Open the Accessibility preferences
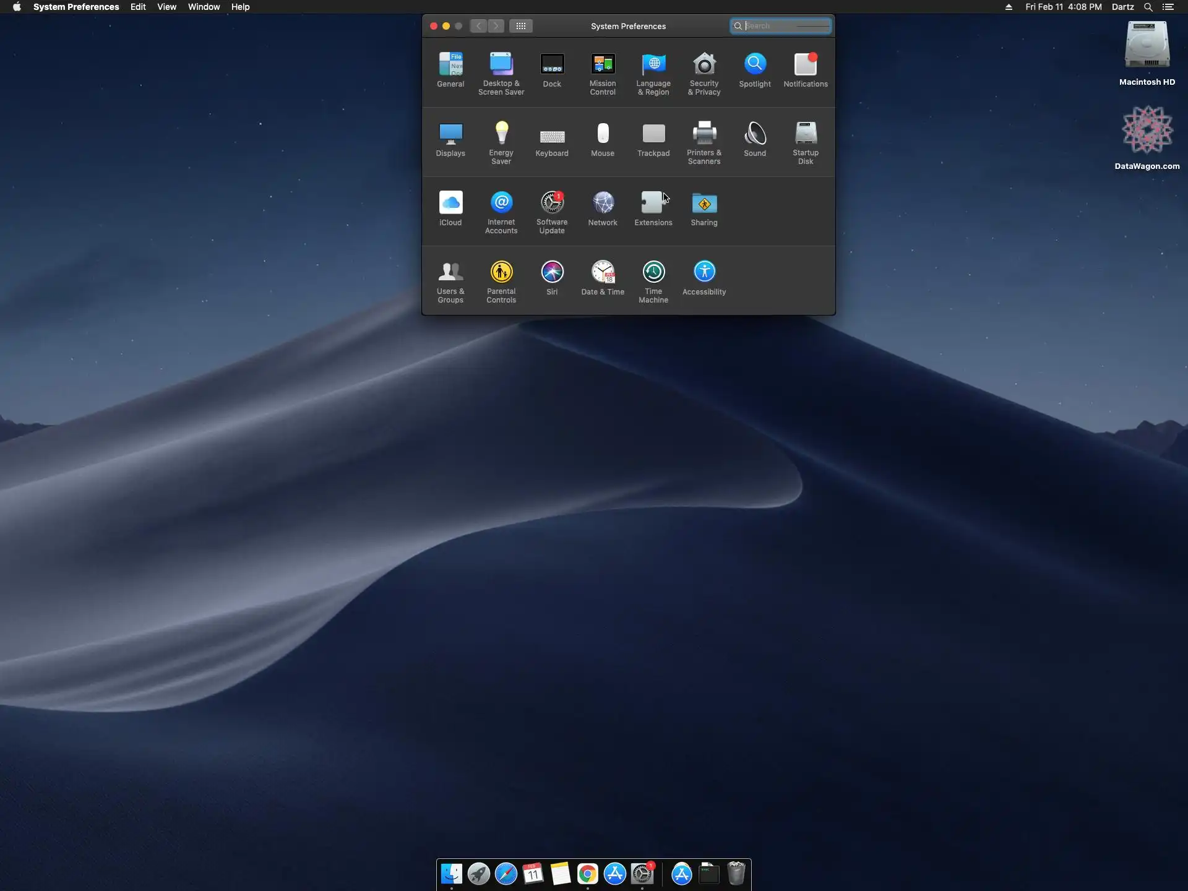 [704, 272]
